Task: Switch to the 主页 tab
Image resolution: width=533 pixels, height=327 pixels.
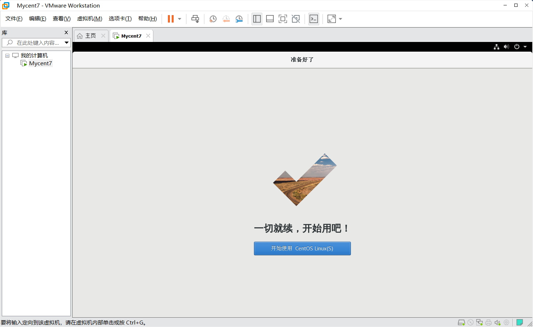Action: point(90,35)
